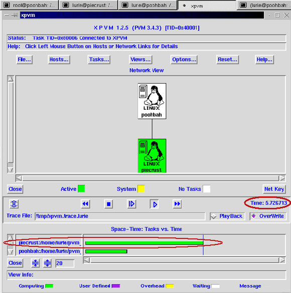The image size is (291, 293).
Task: Click the fast-forward trace button
Action: [177, 204]
